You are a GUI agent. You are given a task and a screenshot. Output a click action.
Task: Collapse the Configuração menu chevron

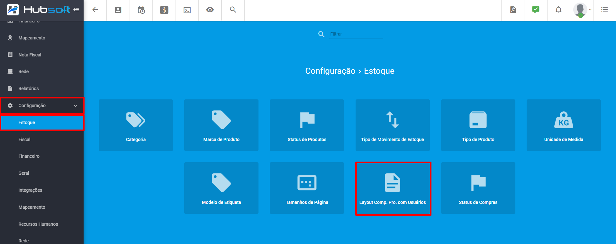[76, 106]
